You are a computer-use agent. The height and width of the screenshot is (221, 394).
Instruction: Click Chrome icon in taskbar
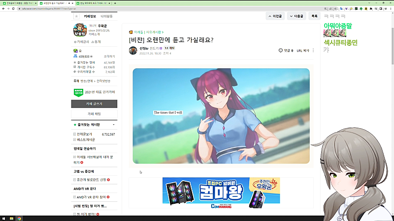coord(19,219)
